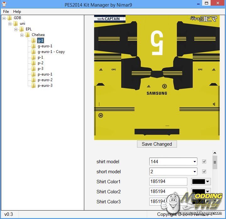Viewport: 226px width, 219px height.
Task: Click the Chelsea folder icon
Action: (27, 35)
